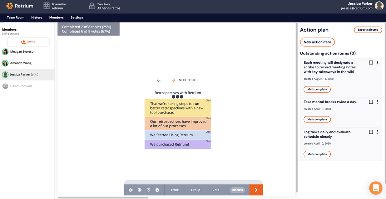Open more options for scribe action item

click(x=378, y=63)
